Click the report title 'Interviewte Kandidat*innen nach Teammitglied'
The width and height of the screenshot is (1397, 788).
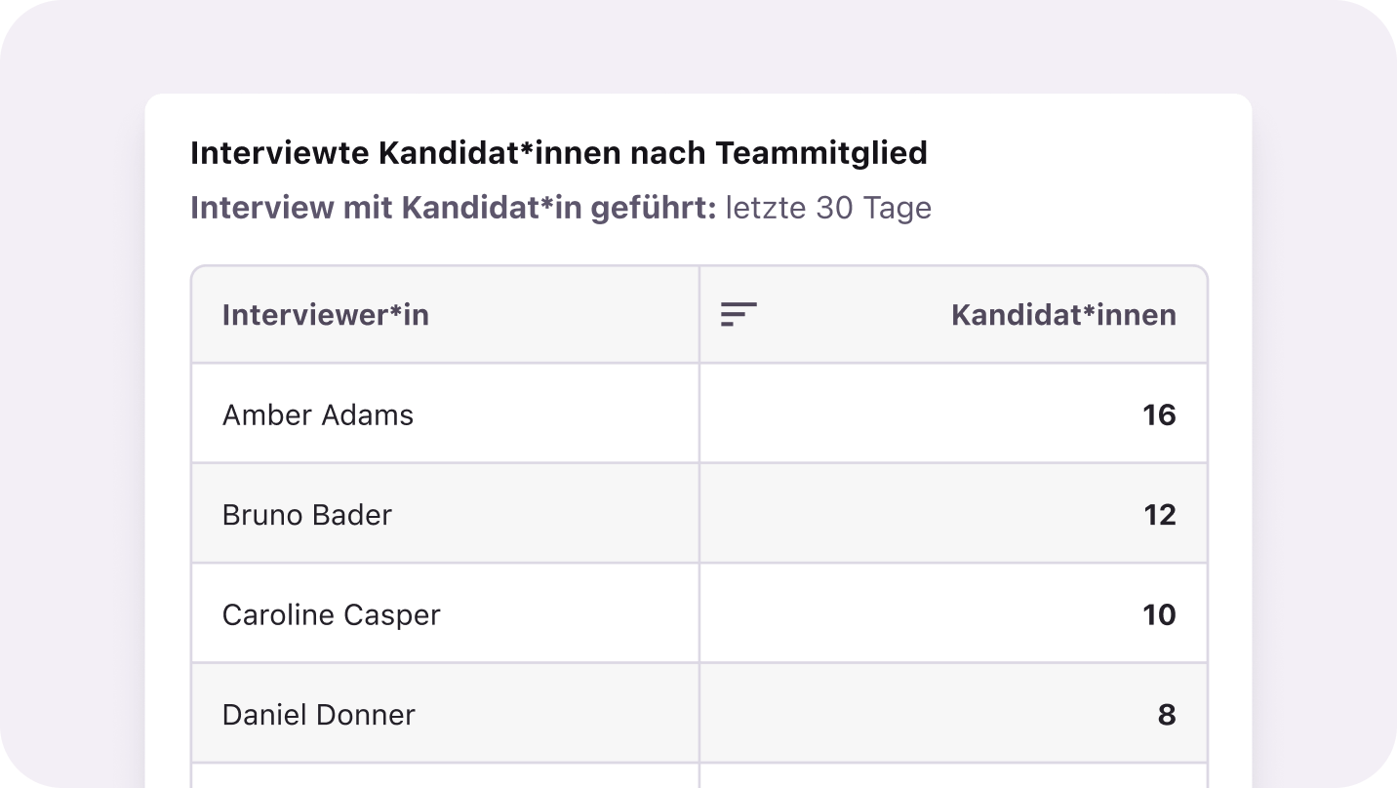[x=558, y=153]
